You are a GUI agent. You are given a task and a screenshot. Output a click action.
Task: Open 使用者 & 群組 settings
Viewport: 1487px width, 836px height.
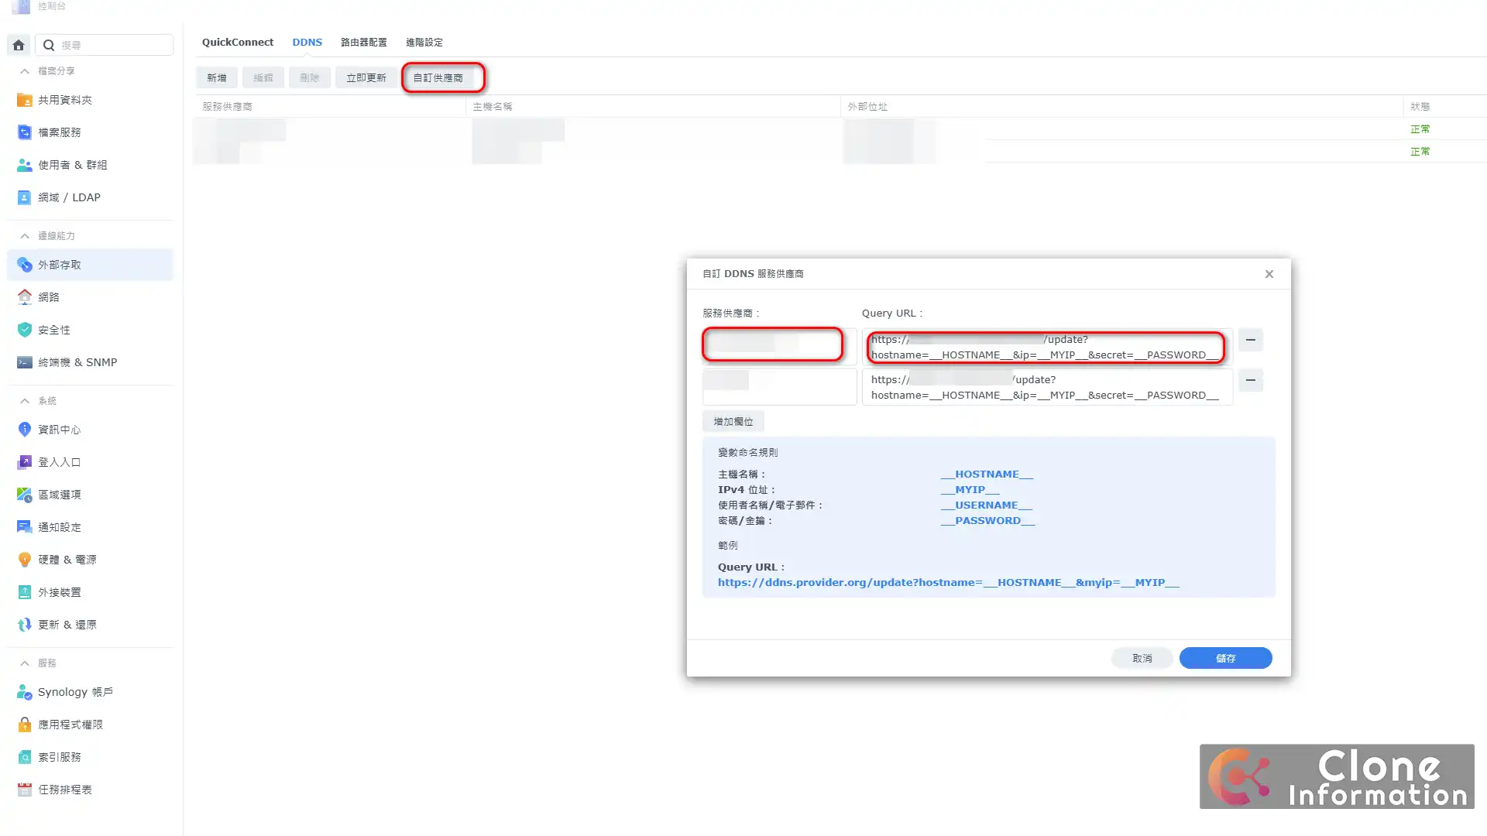point(72,165)
